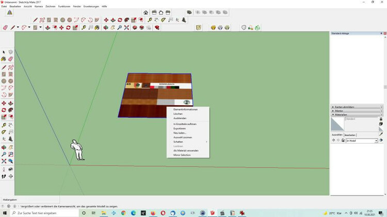Click the home icon in Materials browser
The image size is (387, 217).
[x=343, y=140]
